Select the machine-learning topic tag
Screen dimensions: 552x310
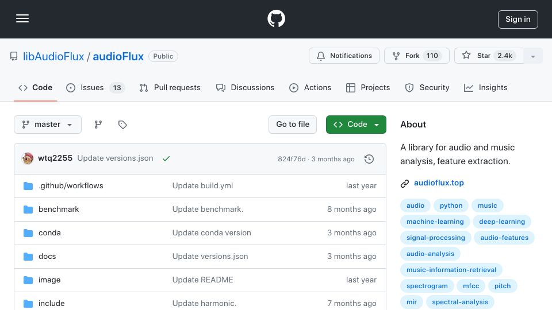pyautogui.click(x=435, y=222)
